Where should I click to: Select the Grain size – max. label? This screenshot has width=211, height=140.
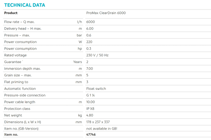(18, 75)
